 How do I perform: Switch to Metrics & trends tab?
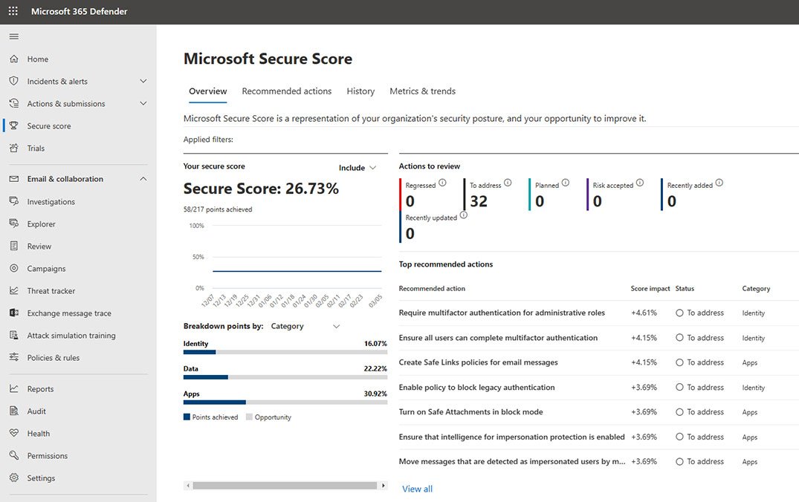click(422, 91)
